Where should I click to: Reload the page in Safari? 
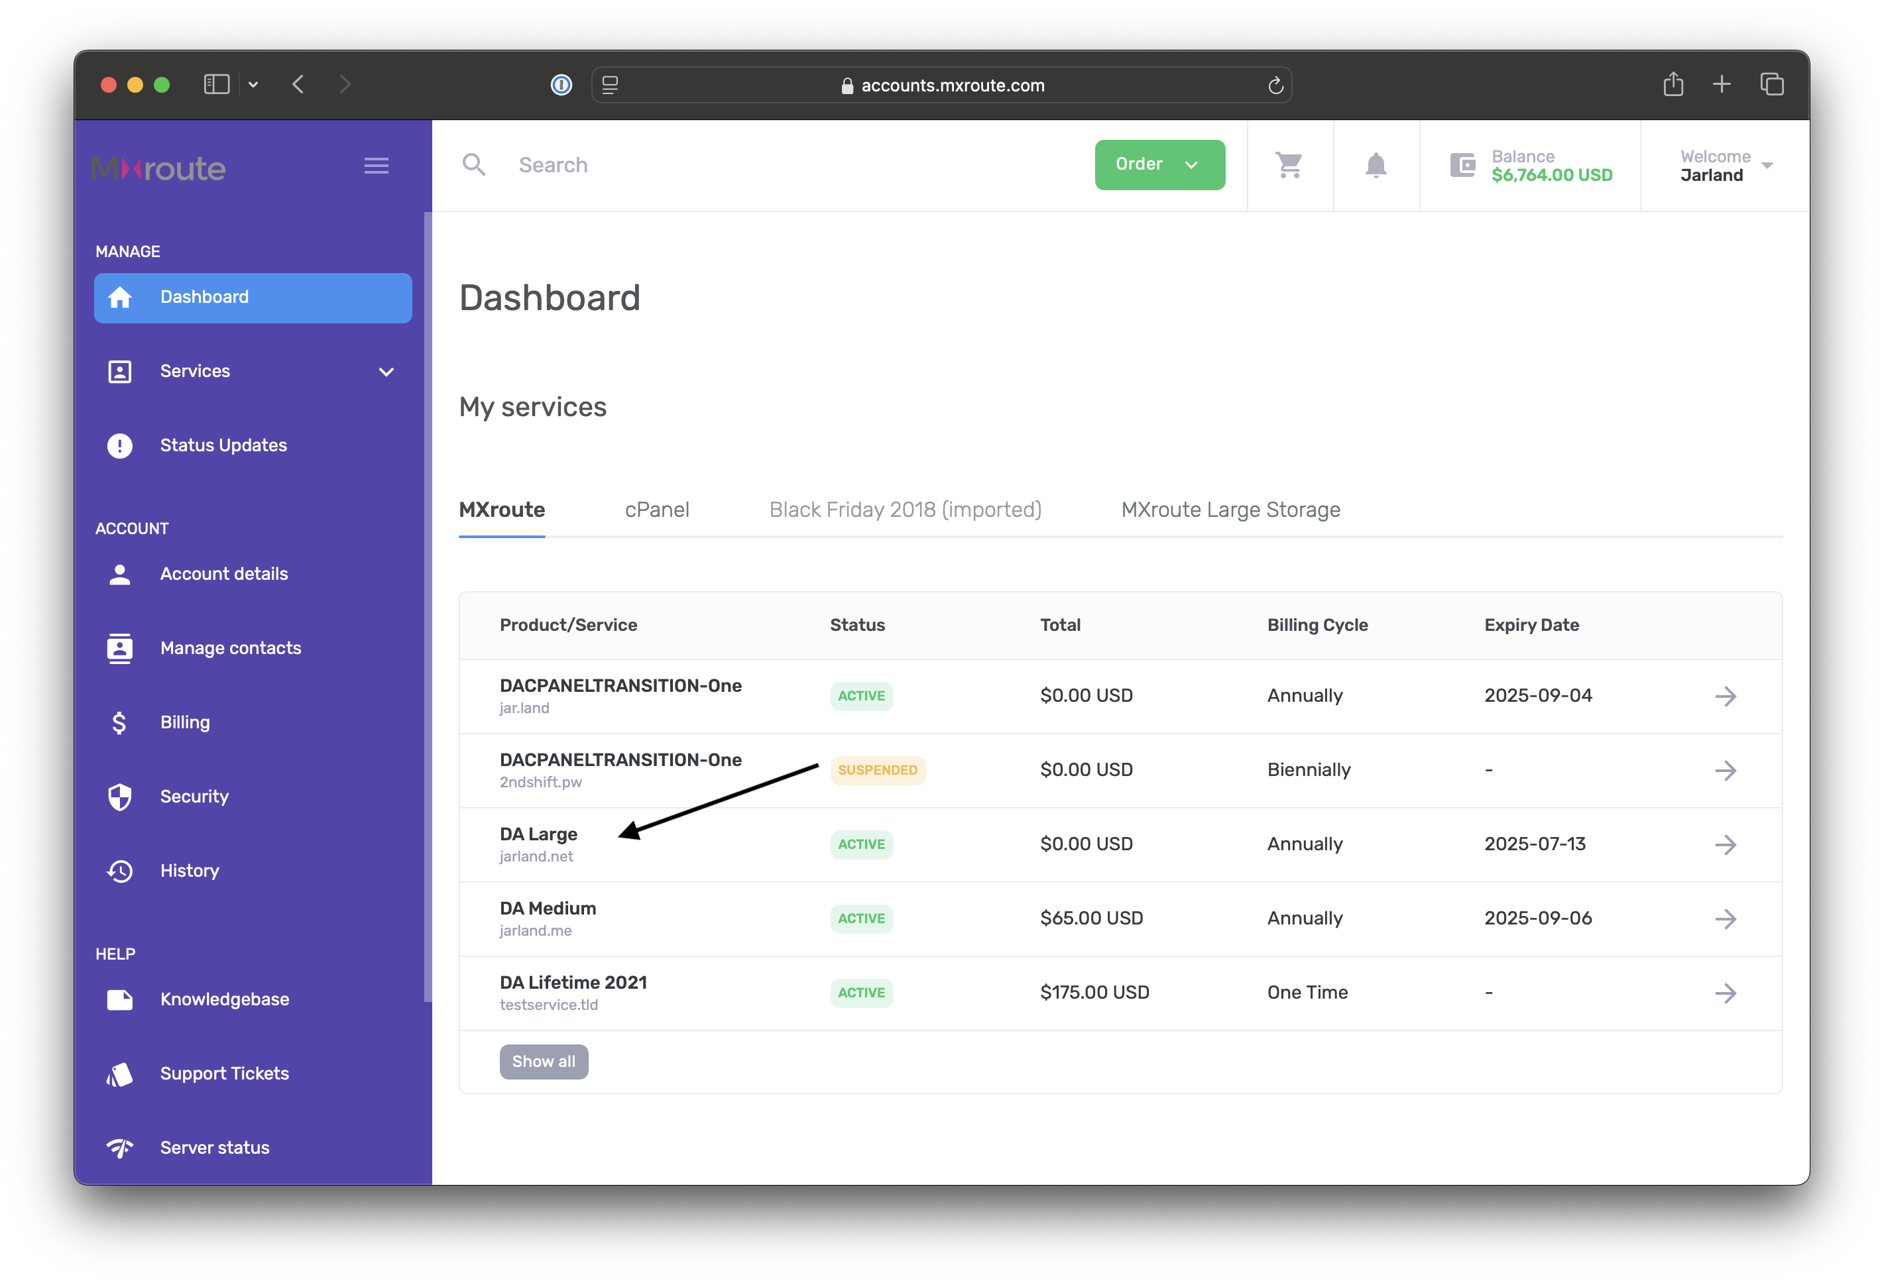1275,85
